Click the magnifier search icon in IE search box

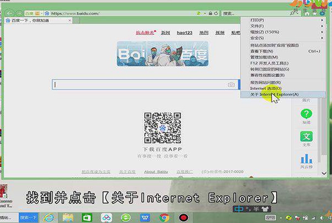292,13
